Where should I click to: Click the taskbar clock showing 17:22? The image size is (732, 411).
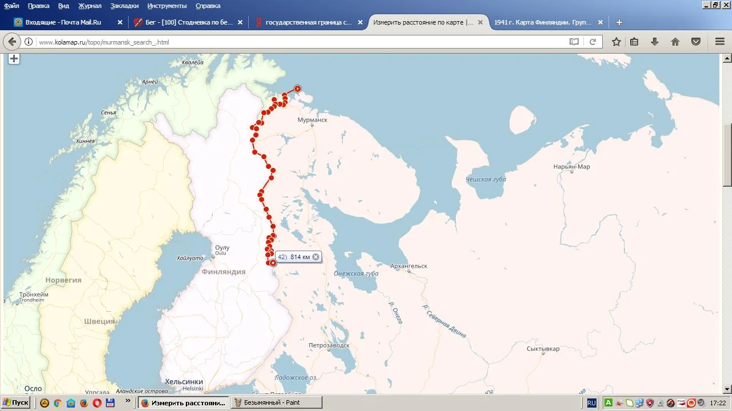pos(718,403)
